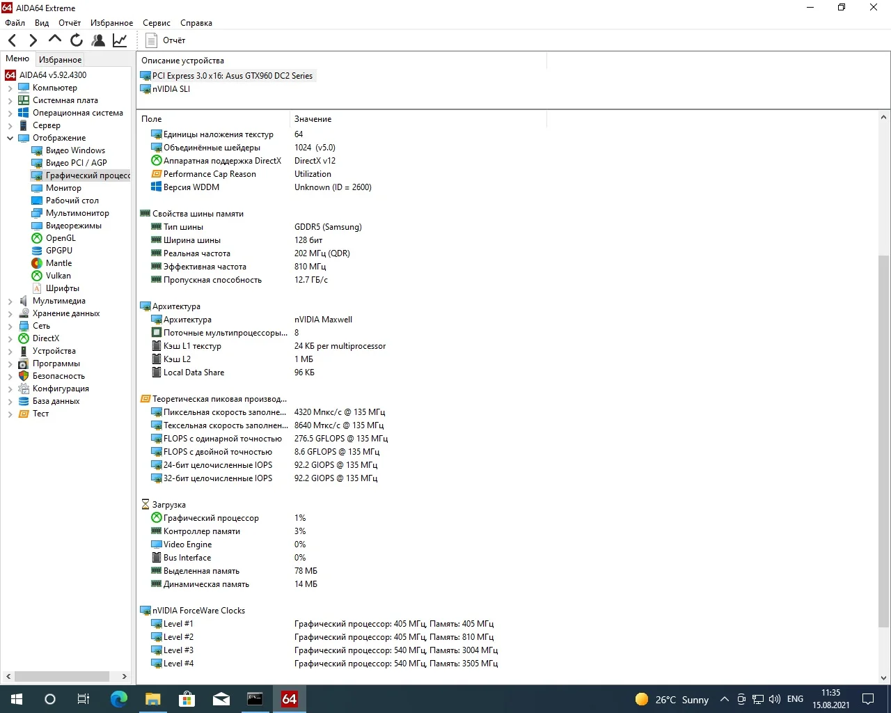Open File Explorer from taskbar

[x=152, y=699]
